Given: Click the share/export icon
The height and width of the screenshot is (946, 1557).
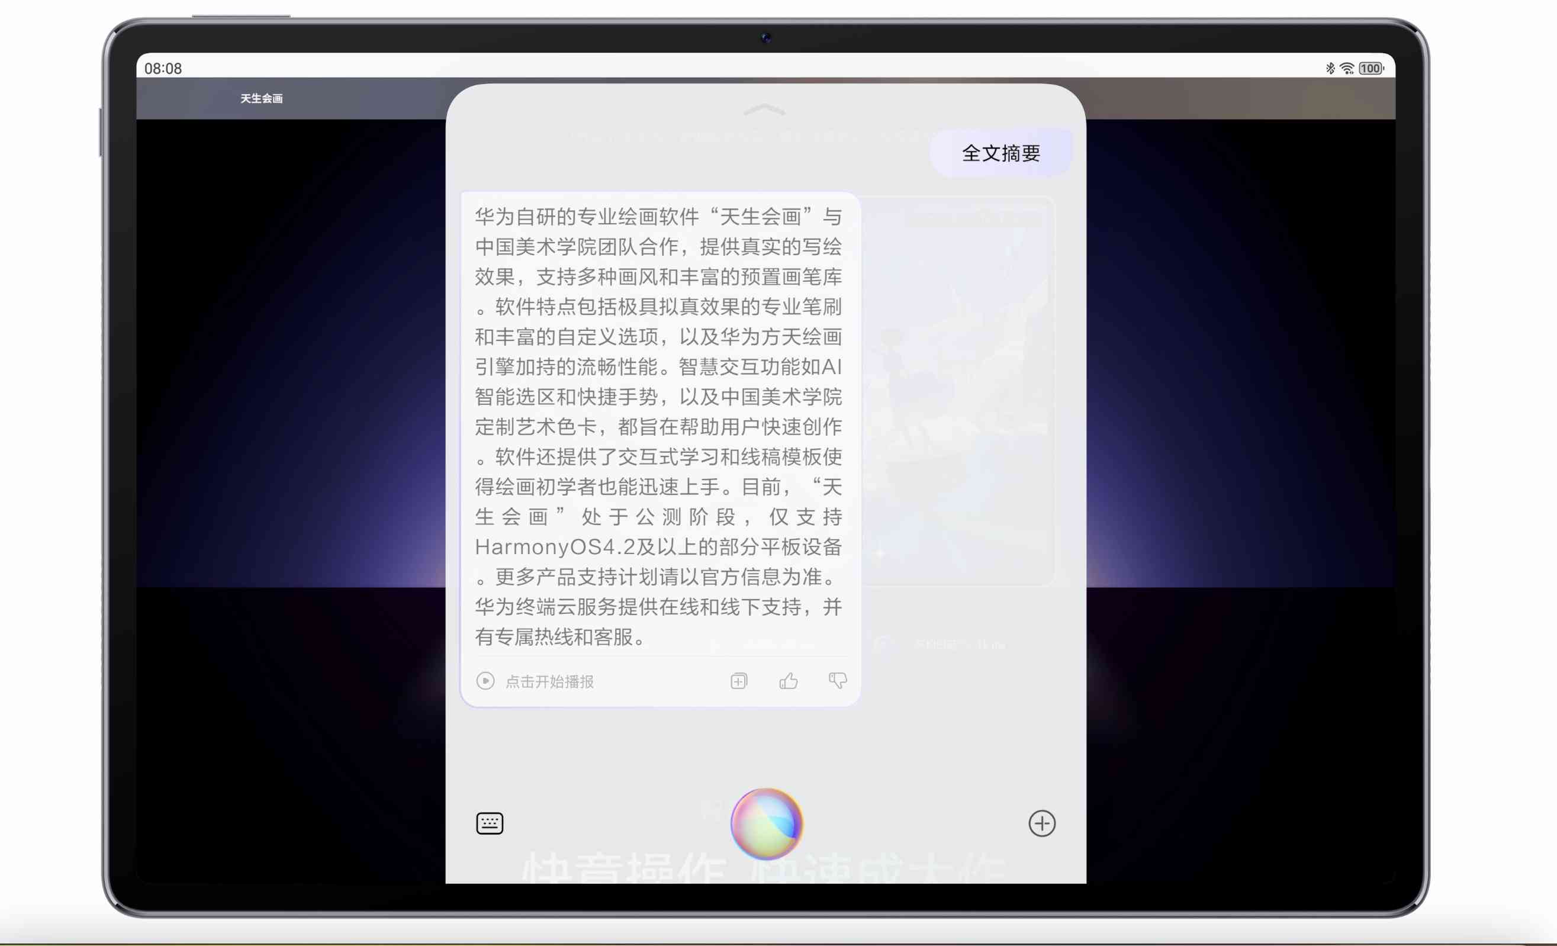Looking at the screenshot, I should pos(737,680).
